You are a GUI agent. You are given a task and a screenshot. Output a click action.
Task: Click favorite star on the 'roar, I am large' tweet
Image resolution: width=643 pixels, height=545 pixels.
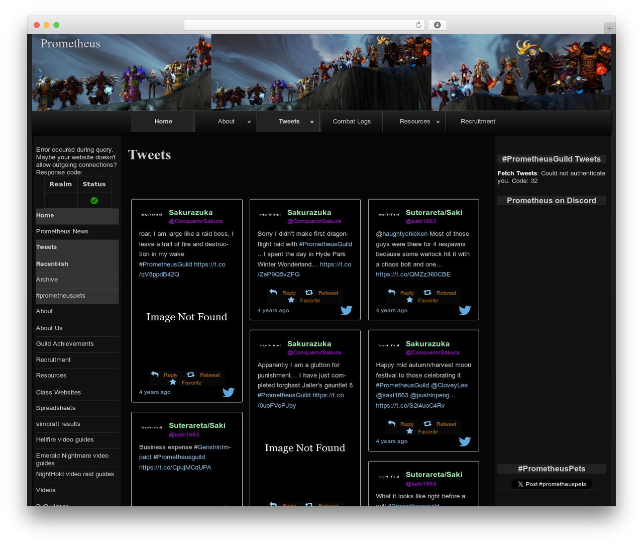click(173, 382)
